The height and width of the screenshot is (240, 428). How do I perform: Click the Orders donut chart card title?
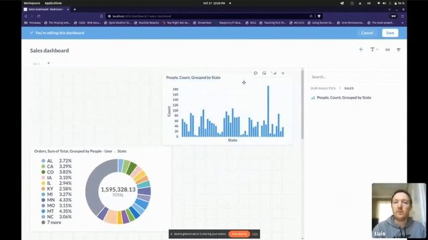80,151
